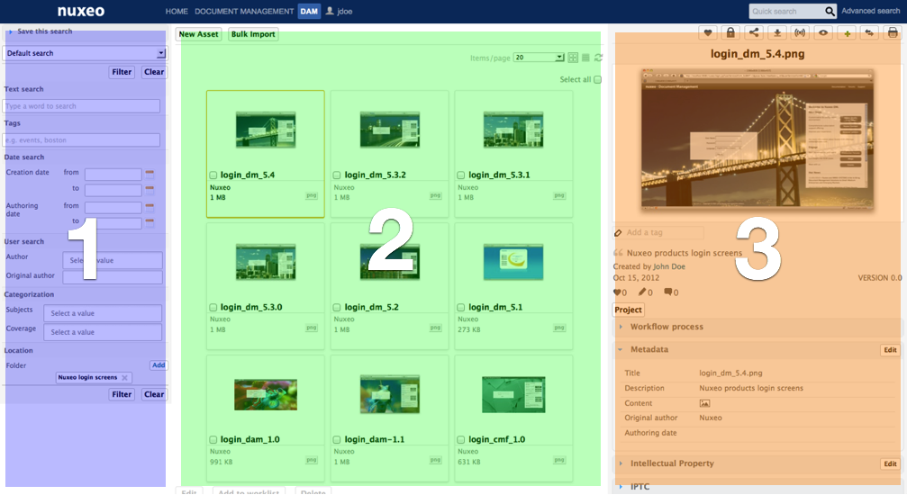Switch to thumbnail grid view icon
The height and width of the screenshot is (495, 907).
point(573,58)
